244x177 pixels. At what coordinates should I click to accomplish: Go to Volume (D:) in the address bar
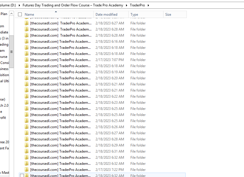click(8, 5)
